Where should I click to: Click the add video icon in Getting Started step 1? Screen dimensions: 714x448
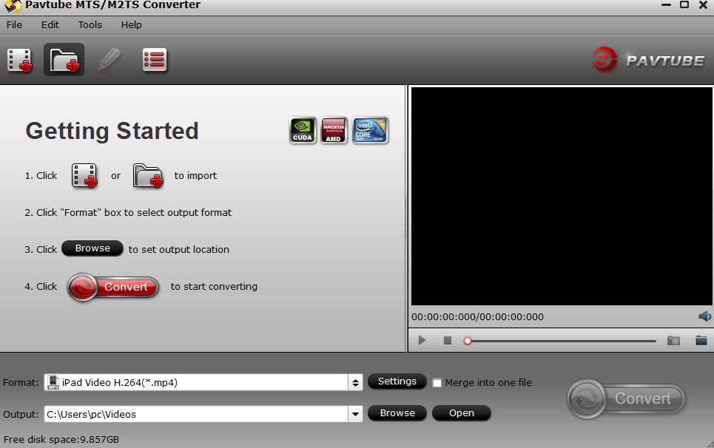click(84, 175)
